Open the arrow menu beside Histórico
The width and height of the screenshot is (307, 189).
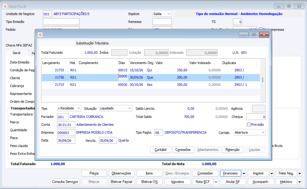[300, 182]
